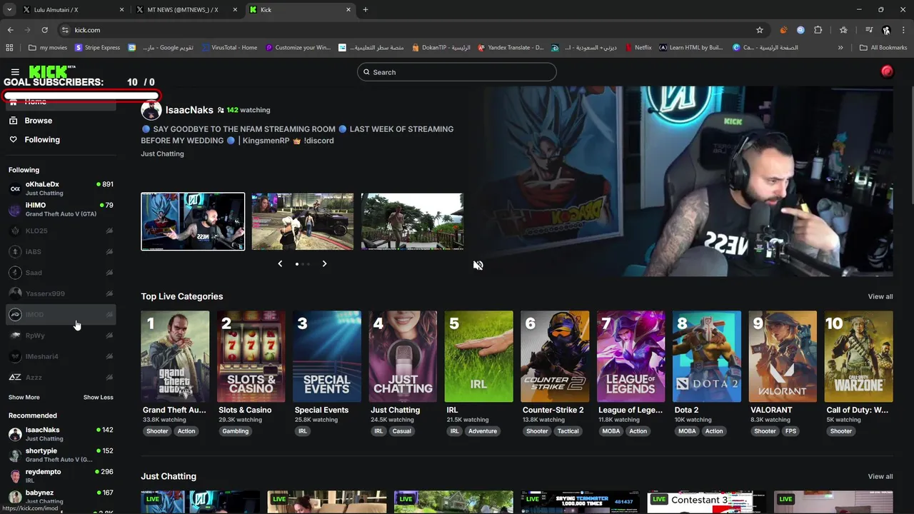
Task: Reload the page
Action: [x=44, y=30]
